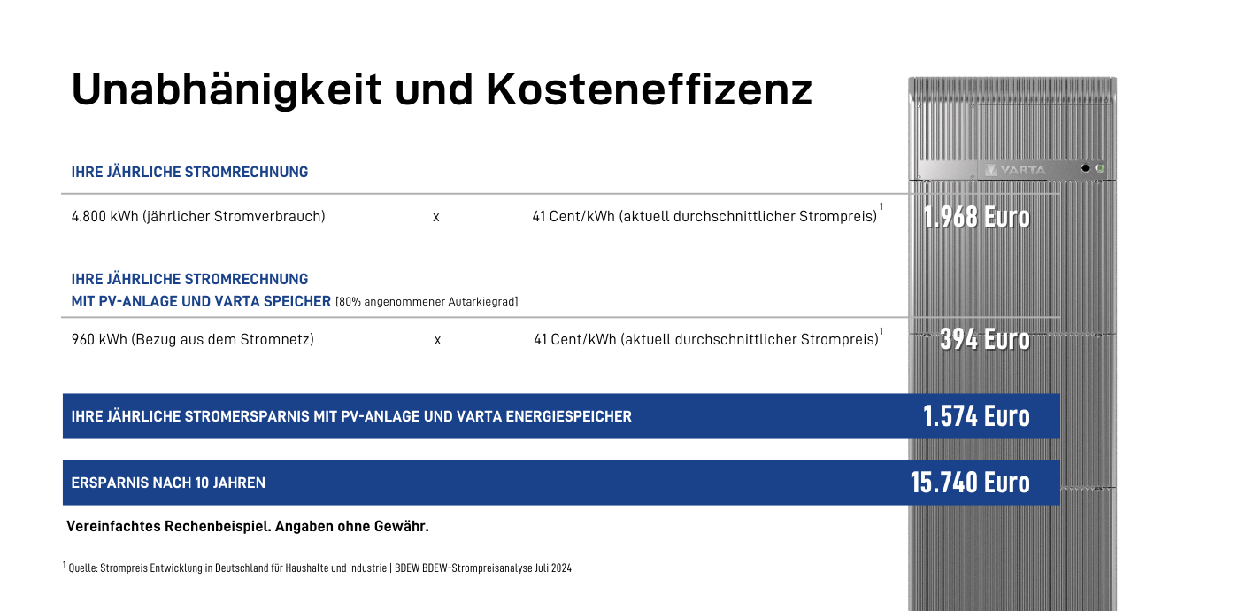Click the footnote marker after the second Strompreis
The height and width of the screenshot is (611, 1239).
click(881, 331)
